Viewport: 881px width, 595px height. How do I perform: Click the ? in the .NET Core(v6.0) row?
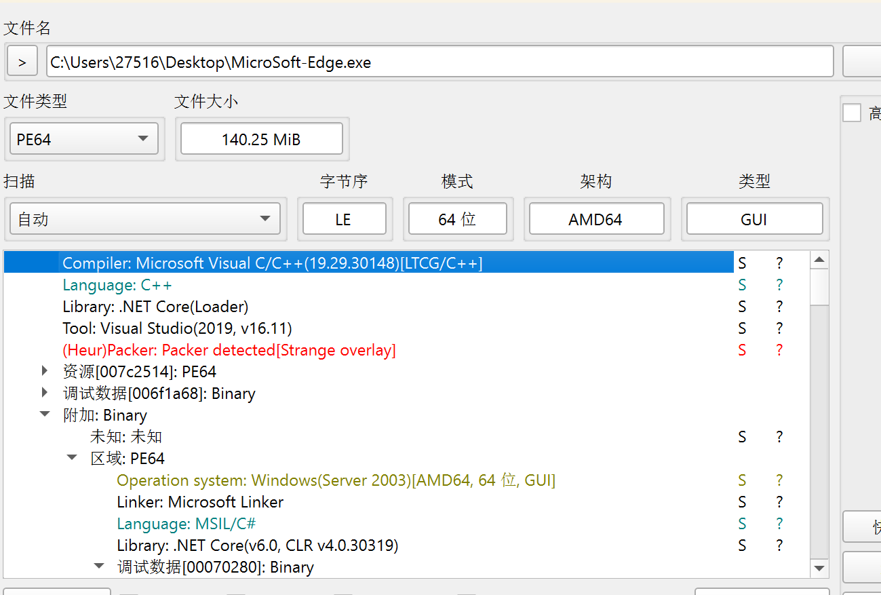pos(779,545)
